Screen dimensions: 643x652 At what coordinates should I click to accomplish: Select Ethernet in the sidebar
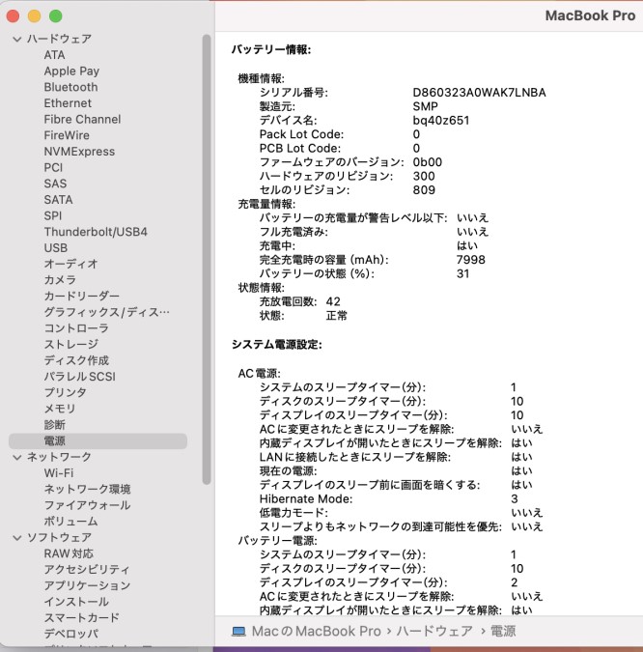(x=68, y=103)
